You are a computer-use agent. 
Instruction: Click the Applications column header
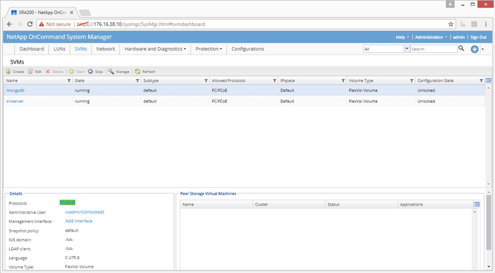(x=436, y=204)
